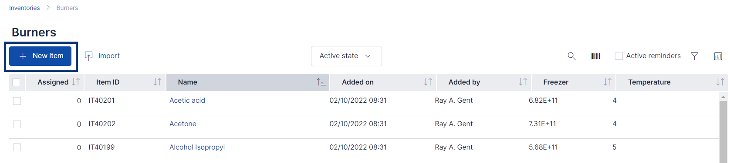Viewport: 730px width, 163px height.
Task: Check the select-all header checkbox
Action: (x=17, y=82)
